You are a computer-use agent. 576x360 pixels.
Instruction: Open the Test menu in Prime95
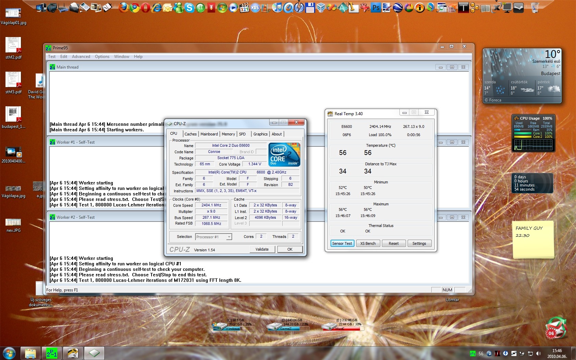tap(52, 57)
